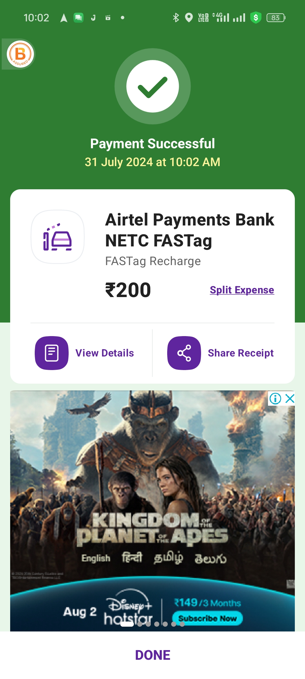Close the Hotstar advertisement
This screenshot has height=679, width=305.
point(290,398)
